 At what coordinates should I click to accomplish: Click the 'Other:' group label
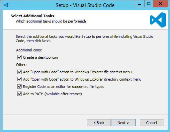tap(21, 65)
